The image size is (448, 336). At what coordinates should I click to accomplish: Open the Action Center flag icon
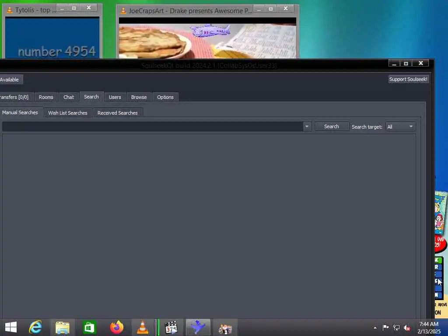pos(385,327)
